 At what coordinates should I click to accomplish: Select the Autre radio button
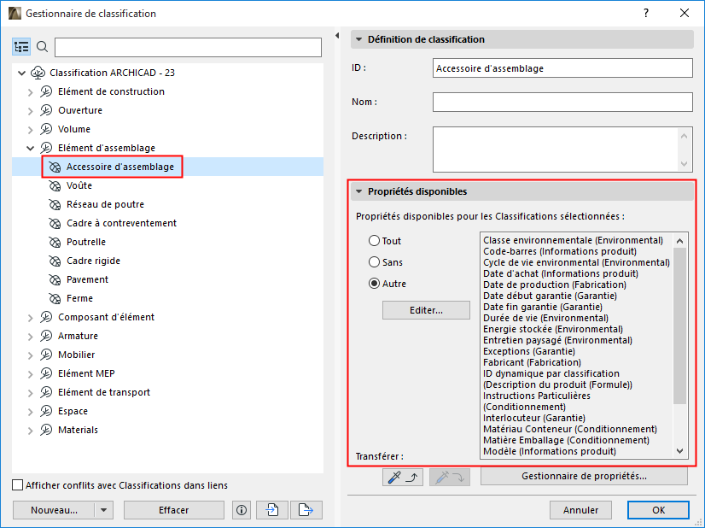click(374, 284)
